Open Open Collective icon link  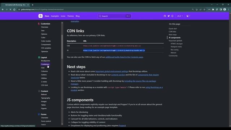coord(173,16)
